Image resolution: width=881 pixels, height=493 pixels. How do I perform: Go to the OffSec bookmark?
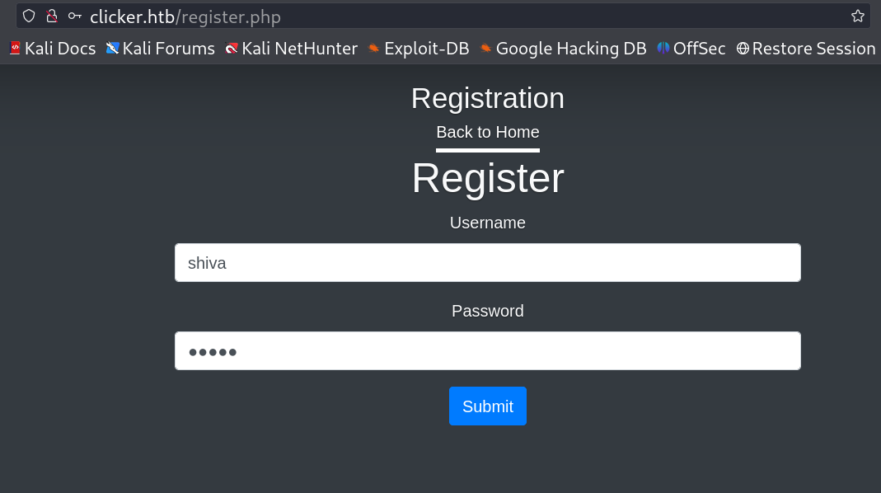click(691, 49)
